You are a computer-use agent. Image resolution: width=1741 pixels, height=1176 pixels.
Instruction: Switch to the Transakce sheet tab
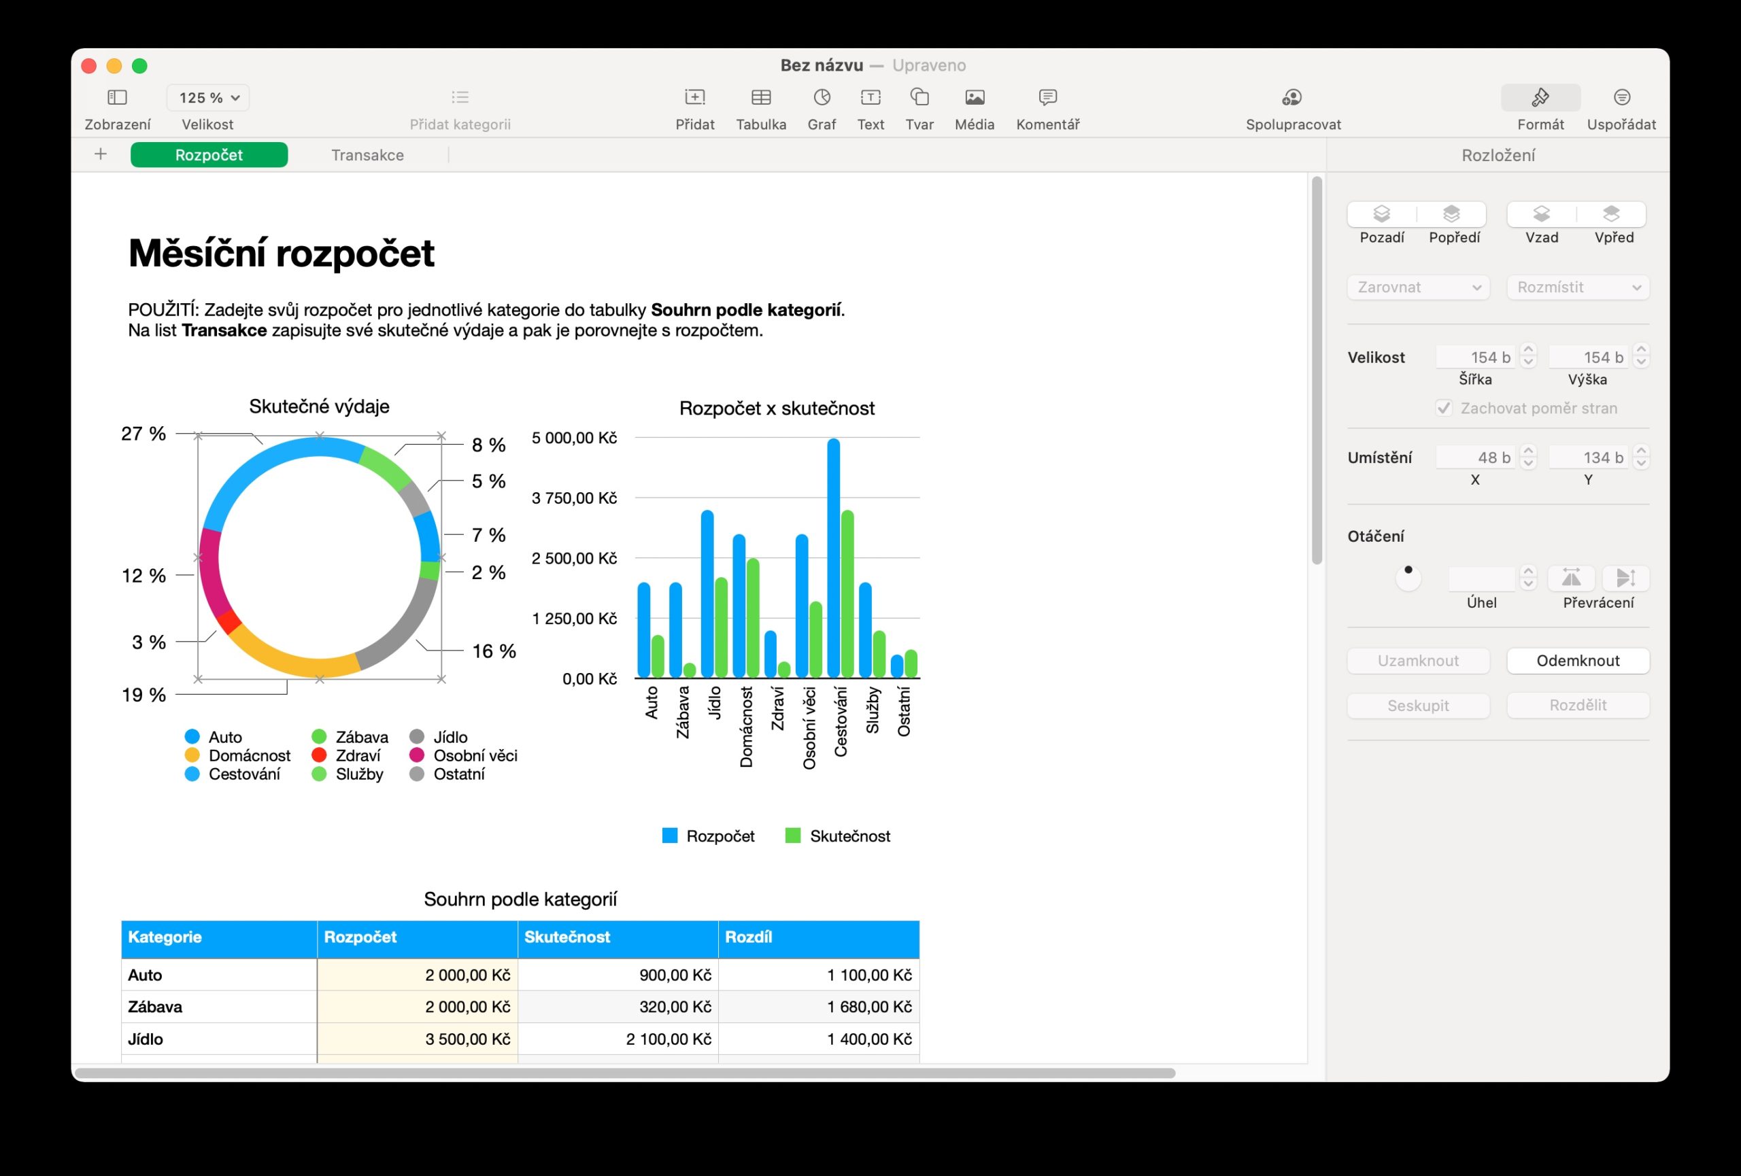pos(367,155)
